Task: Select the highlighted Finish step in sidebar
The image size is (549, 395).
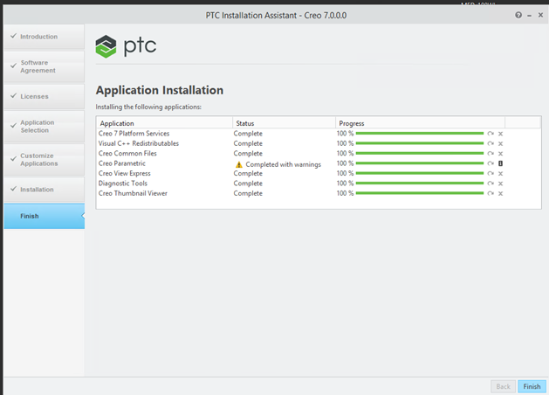Action: click(x=45, y=216)
